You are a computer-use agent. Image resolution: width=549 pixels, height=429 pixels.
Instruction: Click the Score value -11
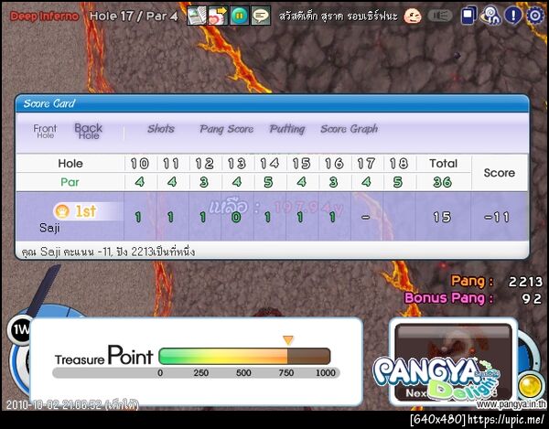[x=497, y=218]
